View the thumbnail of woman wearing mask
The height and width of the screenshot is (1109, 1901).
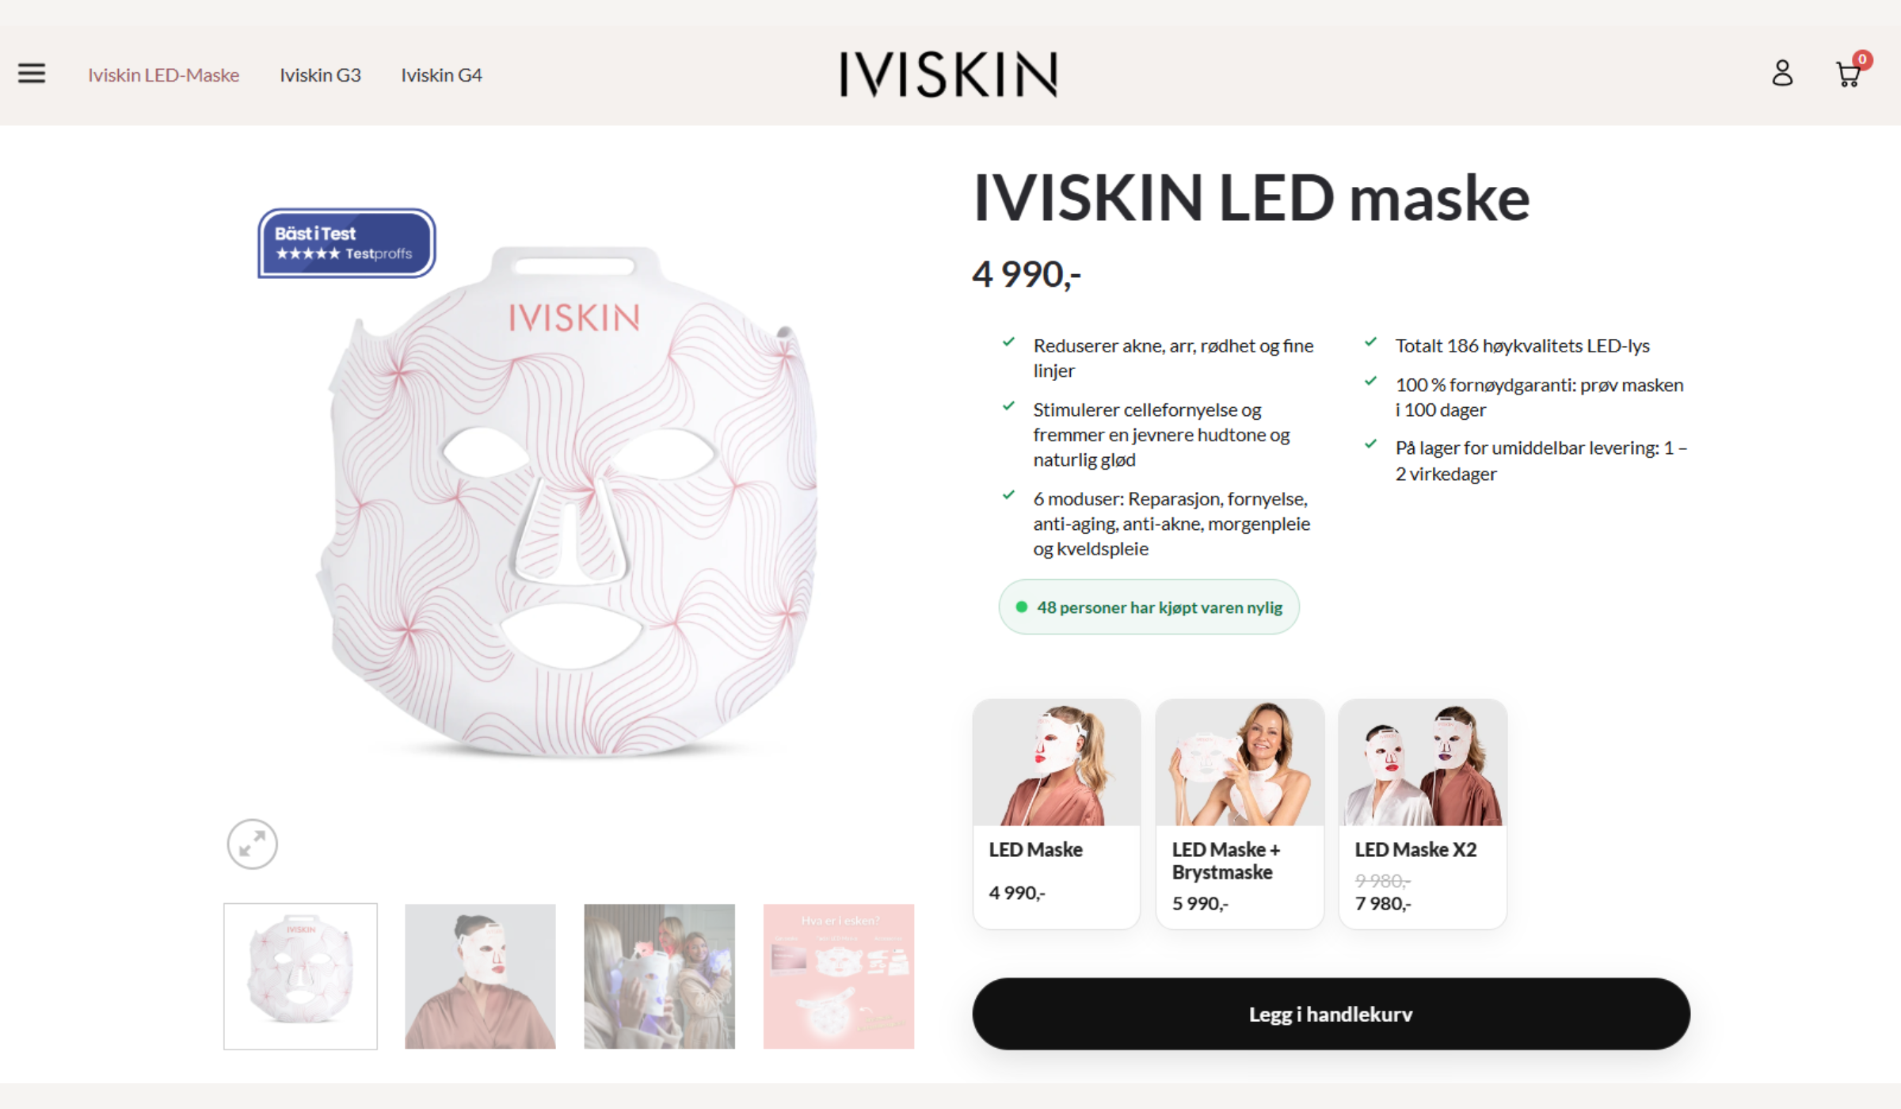(480, 976)
